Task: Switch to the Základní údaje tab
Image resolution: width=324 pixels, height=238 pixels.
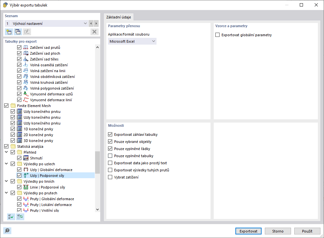Action: pyautogui.click(x=118, y=17)
